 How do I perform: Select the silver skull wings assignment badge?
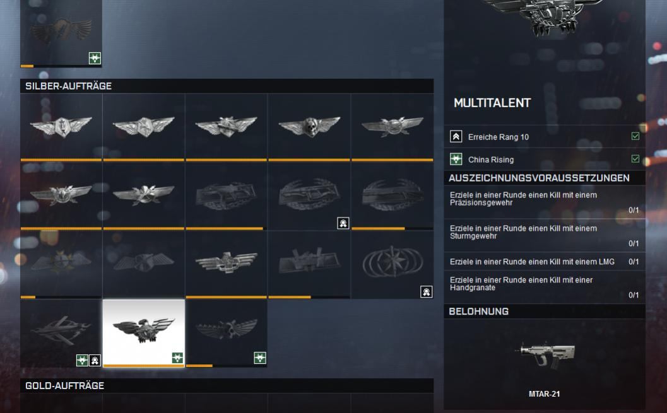(309, 127)
